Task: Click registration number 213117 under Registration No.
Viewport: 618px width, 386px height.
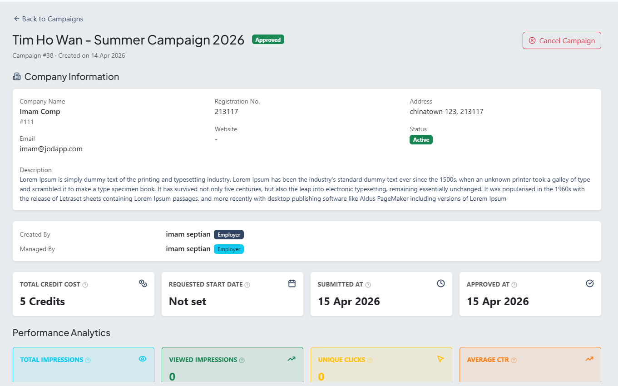Action: (x=226, y=112)
